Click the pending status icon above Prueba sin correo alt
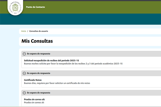The height and width of the screenshot is (107, 161). 24,93
